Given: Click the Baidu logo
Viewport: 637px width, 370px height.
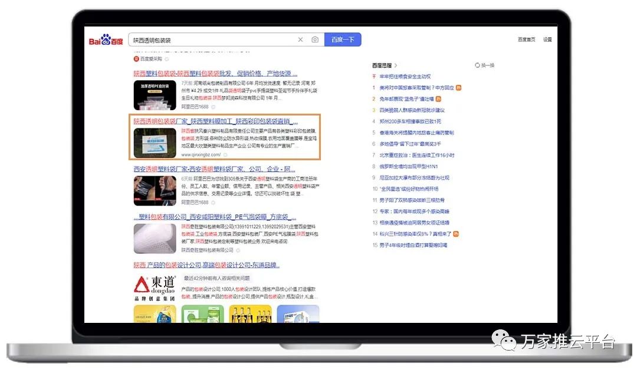Looking at the screenshot, I should [x=106, y=41].
